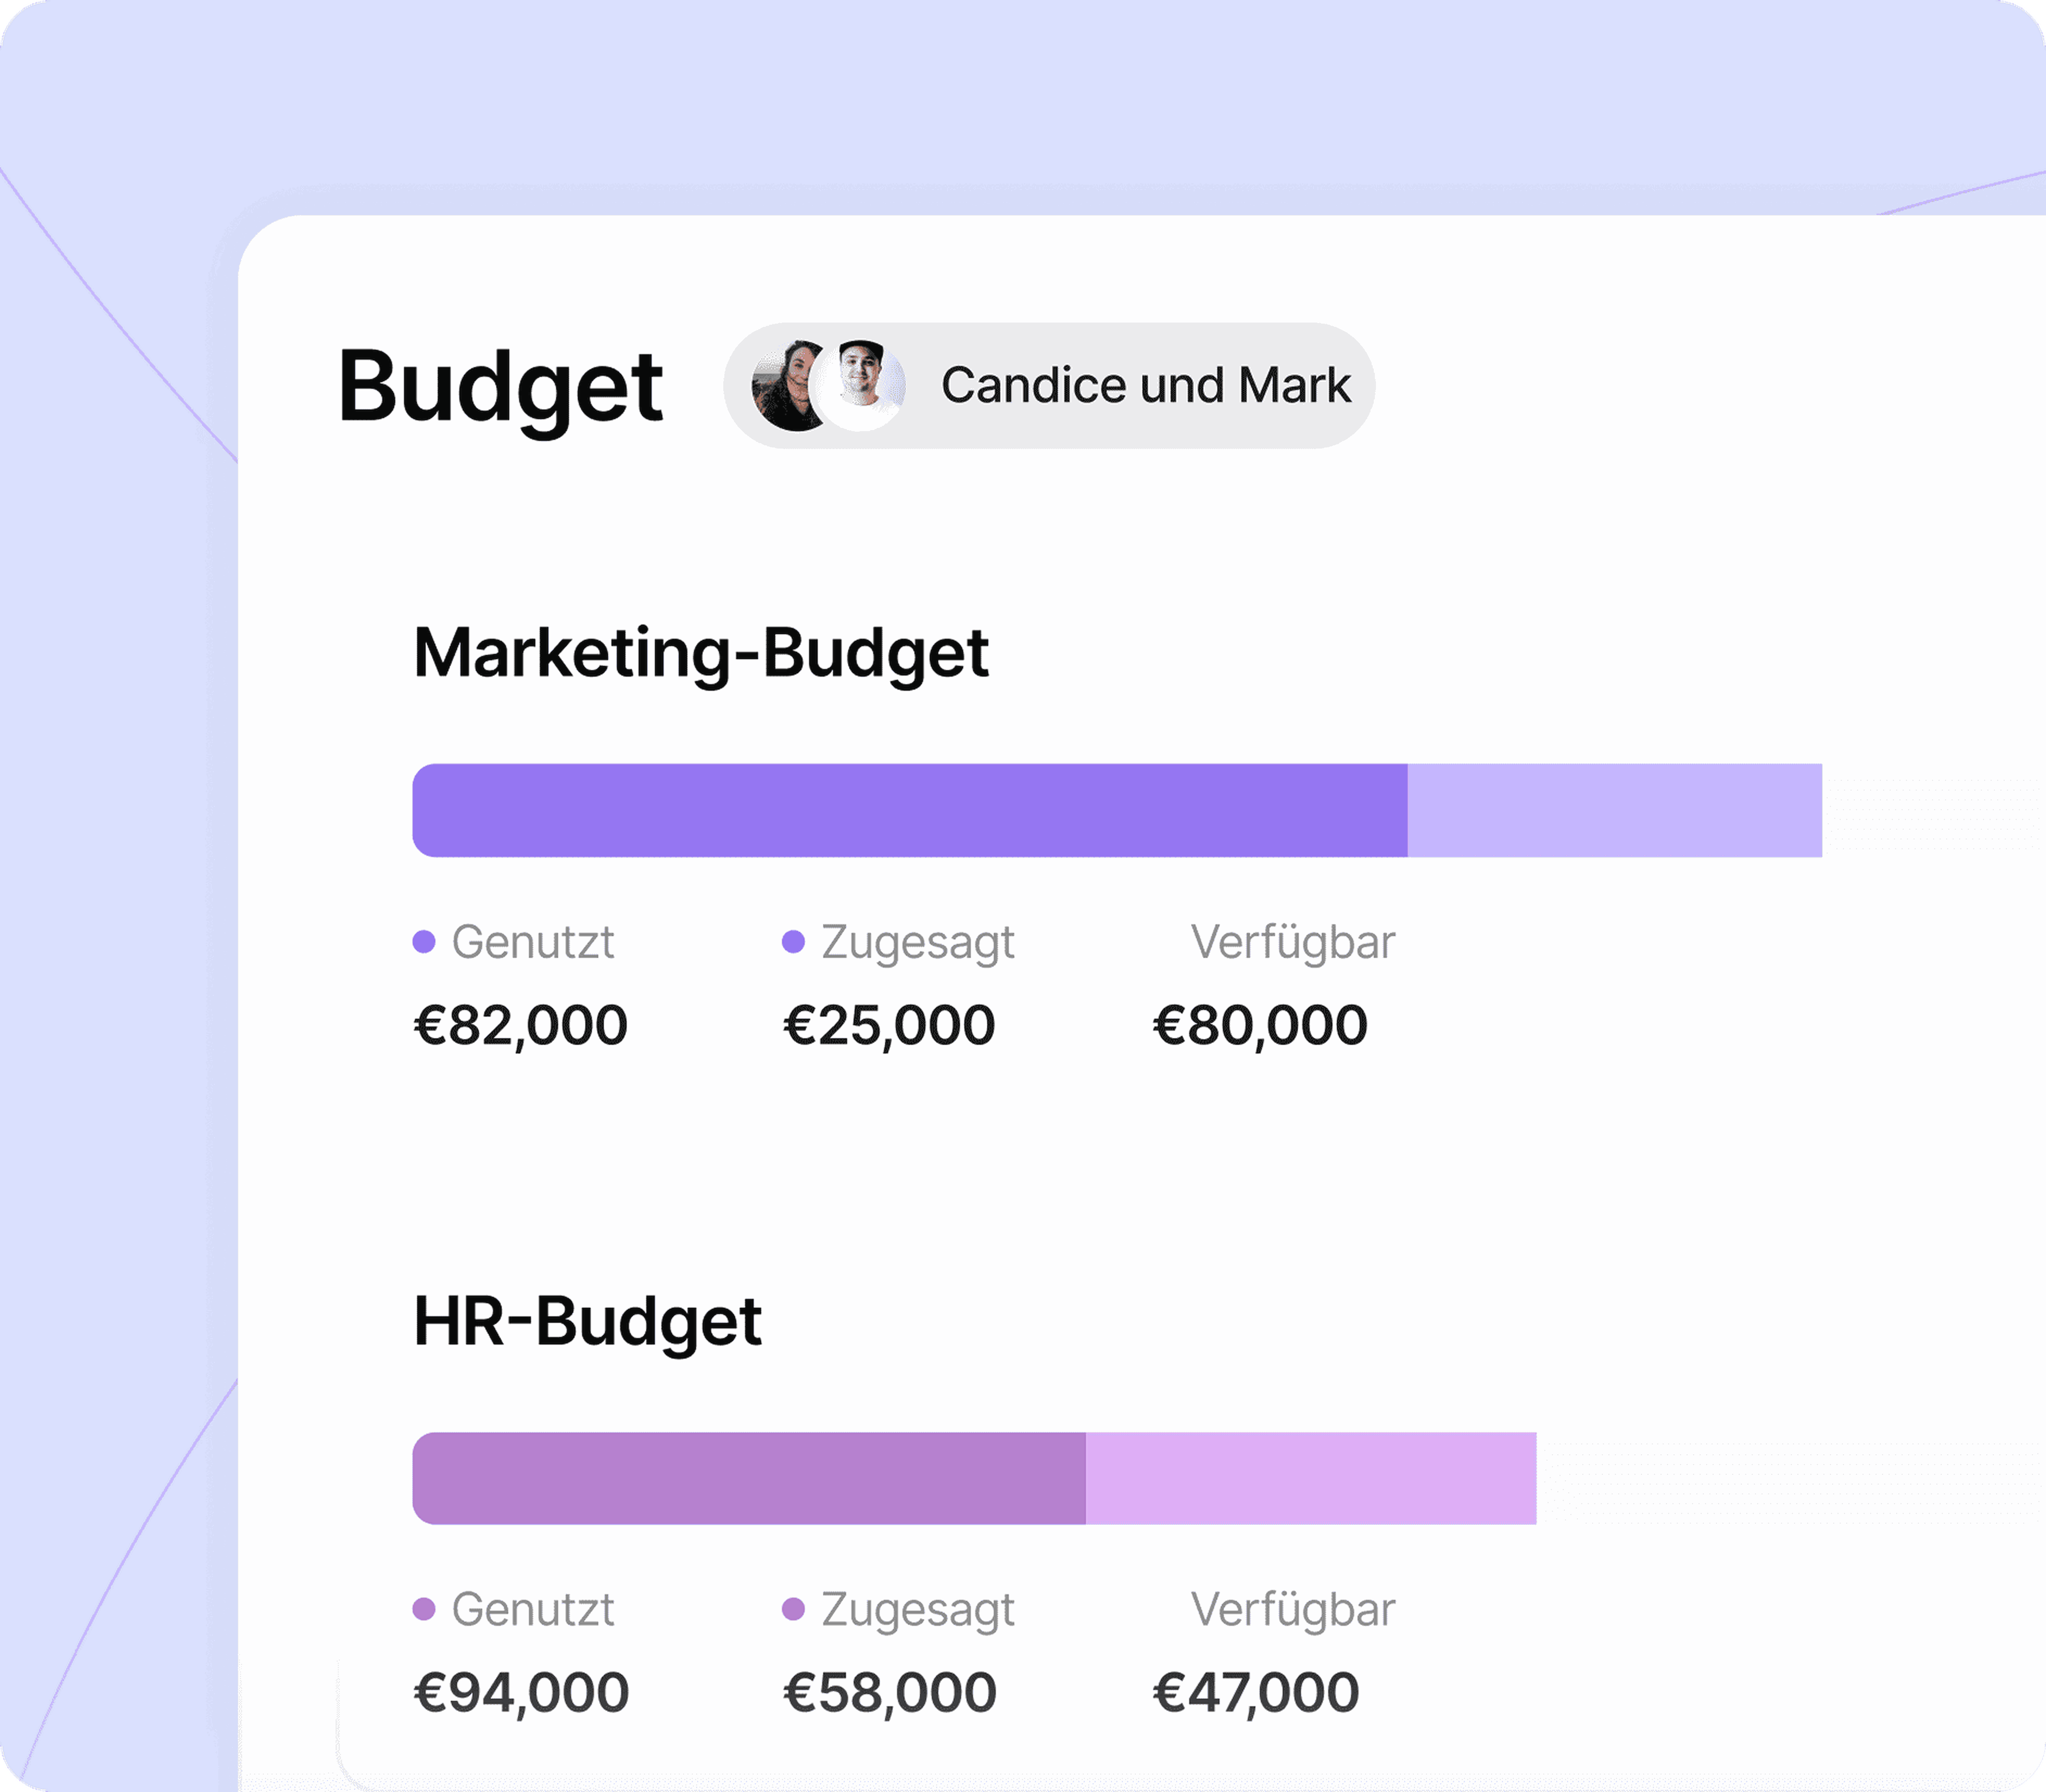Click Mark's avatar photo
This screenshot has width=2046, height=1792.
tap(861, 386)
